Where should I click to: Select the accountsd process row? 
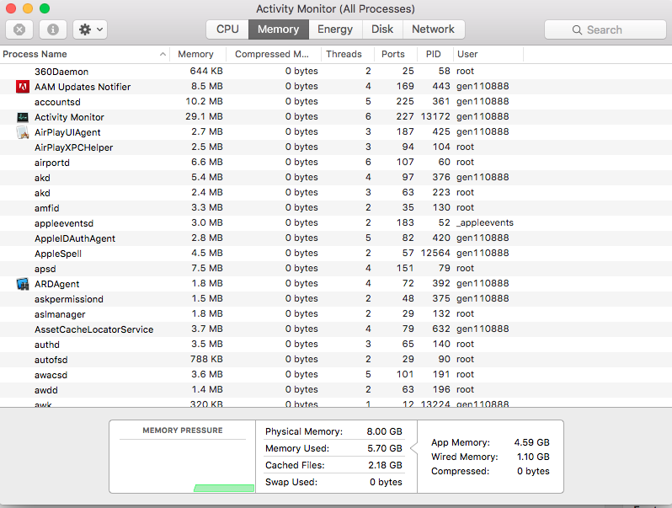(336, 102)
